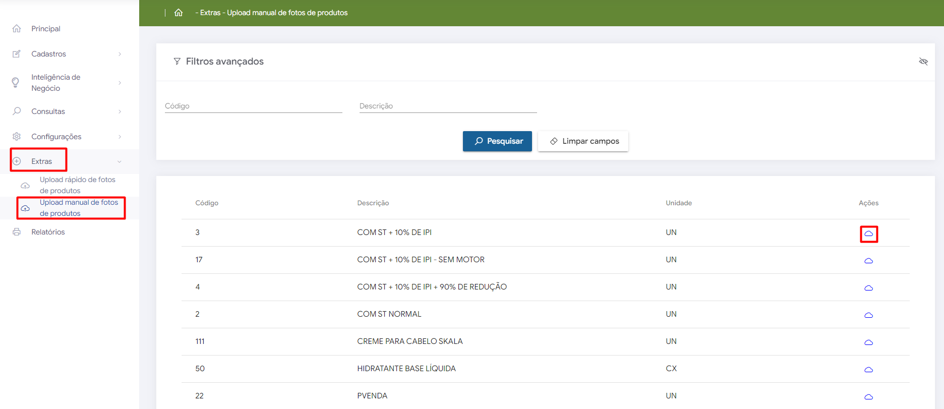Collapse the Extras menu section
The height and width of the screenshot is (409, 944).
[120, 161]
